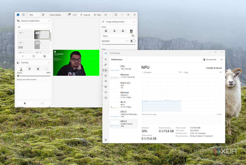Open Task Manager Details list icon
This screenshot has width=246, height=165.
[106, 92]
